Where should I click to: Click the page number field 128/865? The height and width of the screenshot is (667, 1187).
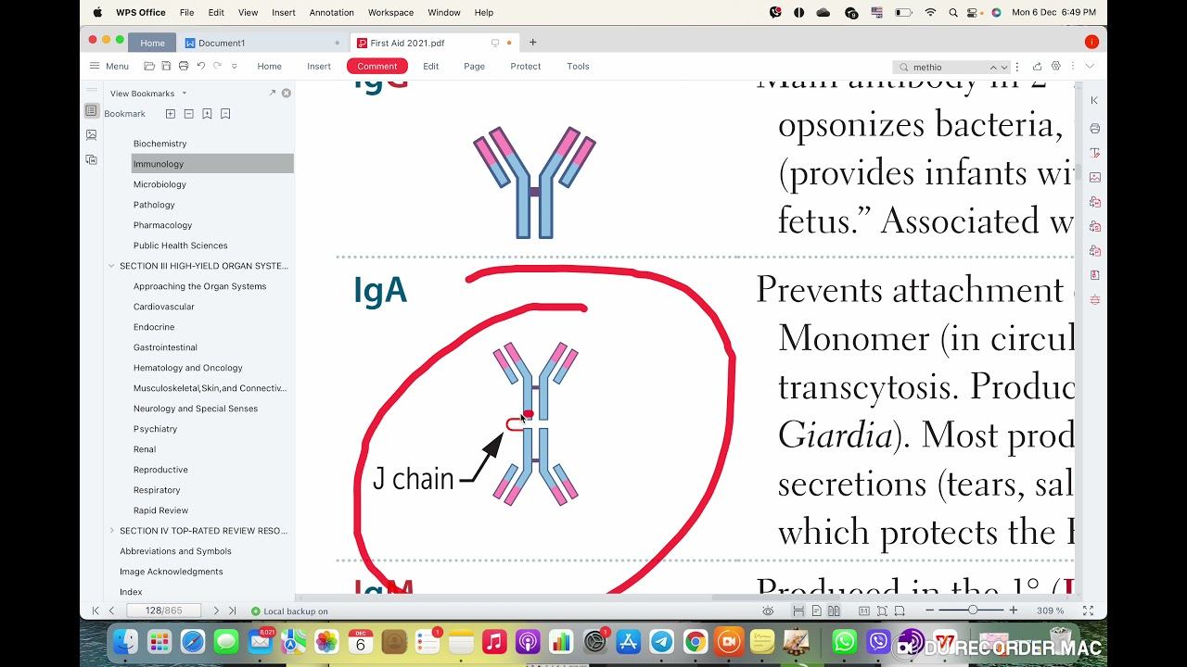click(x=163, y=610)
